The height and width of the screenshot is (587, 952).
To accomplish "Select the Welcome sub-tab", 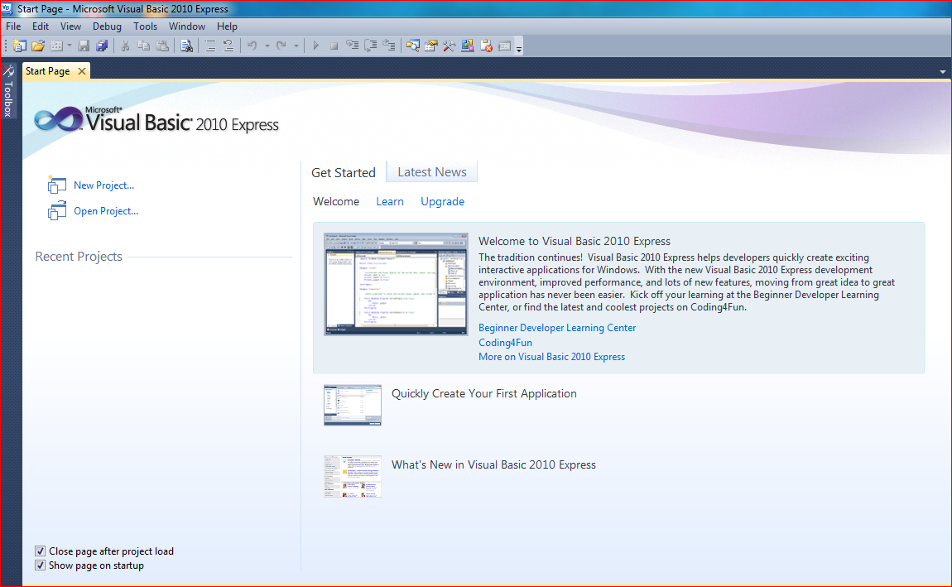I will pyautogui.click(x=336, y=201).
